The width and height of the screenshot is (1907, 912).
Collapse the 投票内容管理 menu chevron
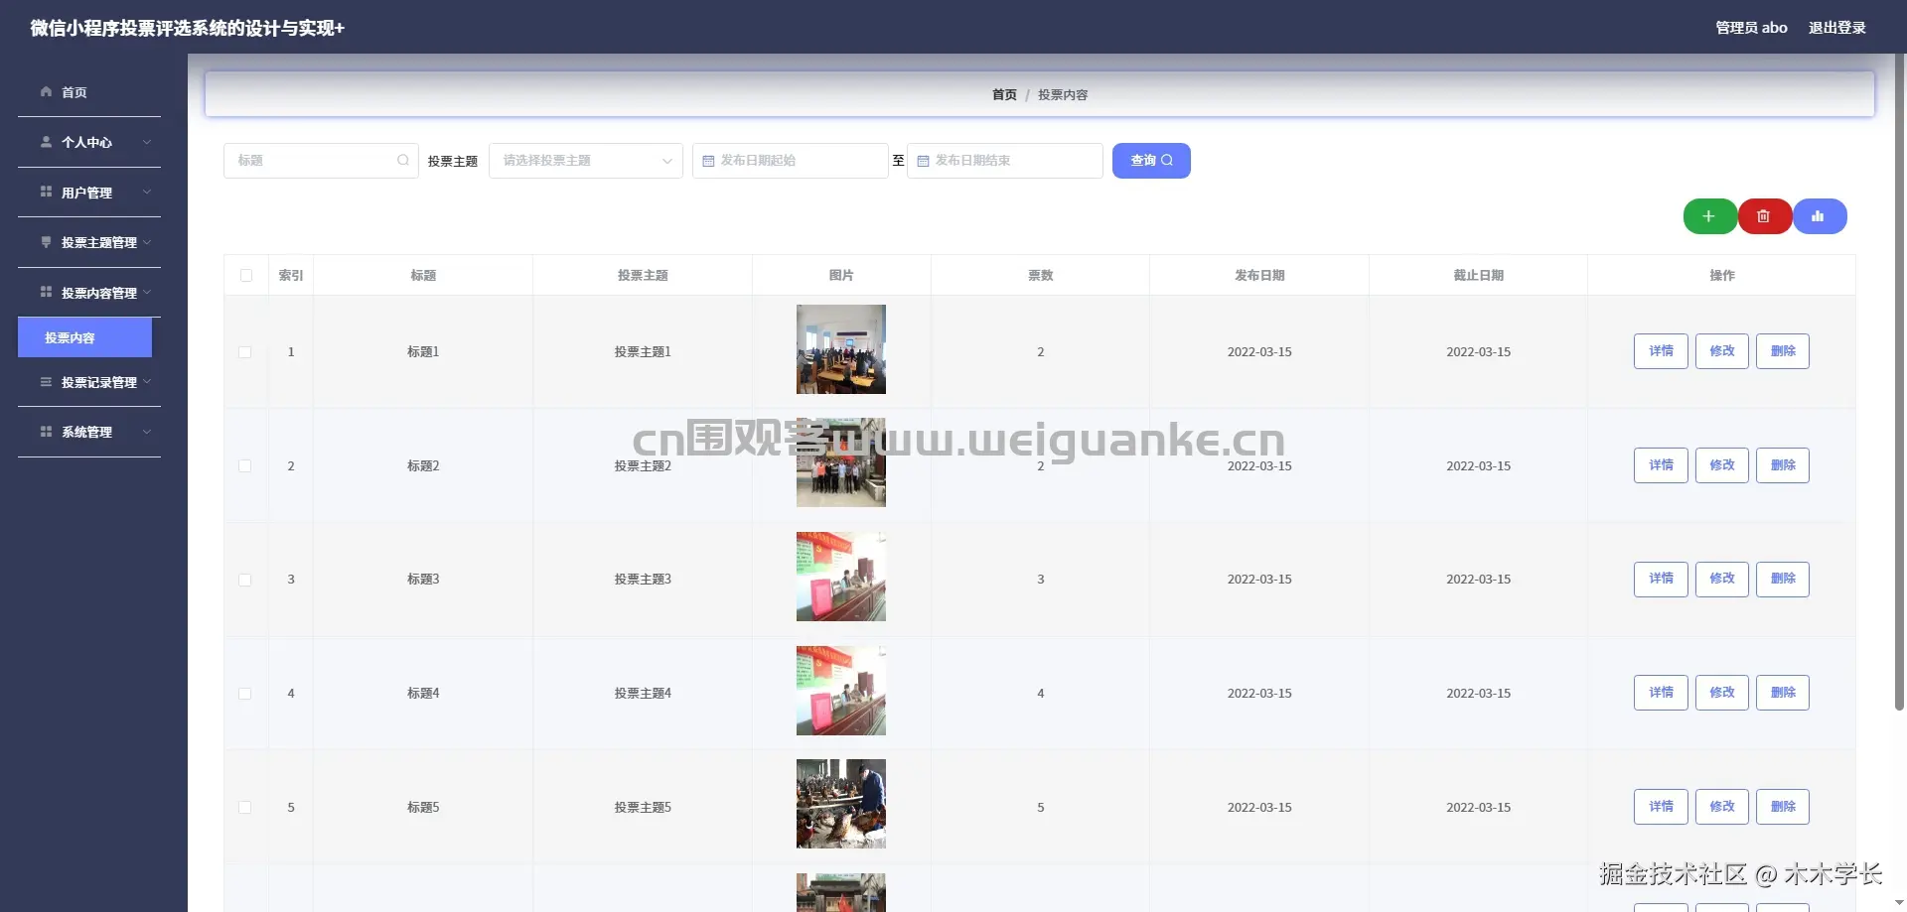(147, 292)
